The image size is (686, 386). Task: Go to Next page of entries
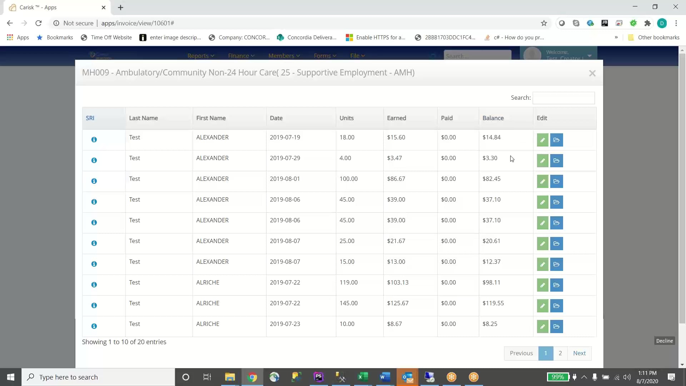click(579, 353)
